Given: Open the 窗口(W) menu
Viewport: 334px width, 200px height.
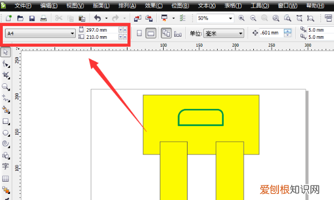Looking at the screenshot, I should pyautogui.click(x=288, y=6).
